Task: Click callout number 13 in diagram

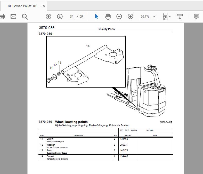Action: pyautogui.click(x=60, y=62)
